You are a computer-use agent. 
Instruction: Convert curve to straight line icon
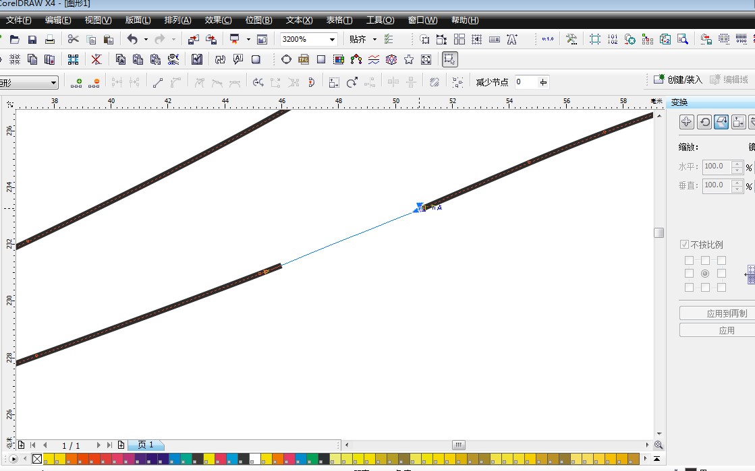tap(158, 83)
